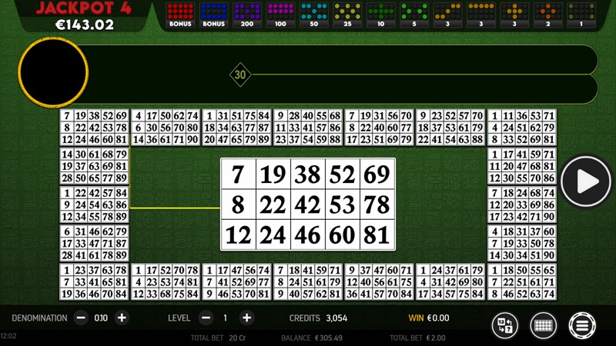The height and width of the screenshot is (346, 616).
Task: Click the CREDITS 3,054 value
Action: (x=336, y=318)
